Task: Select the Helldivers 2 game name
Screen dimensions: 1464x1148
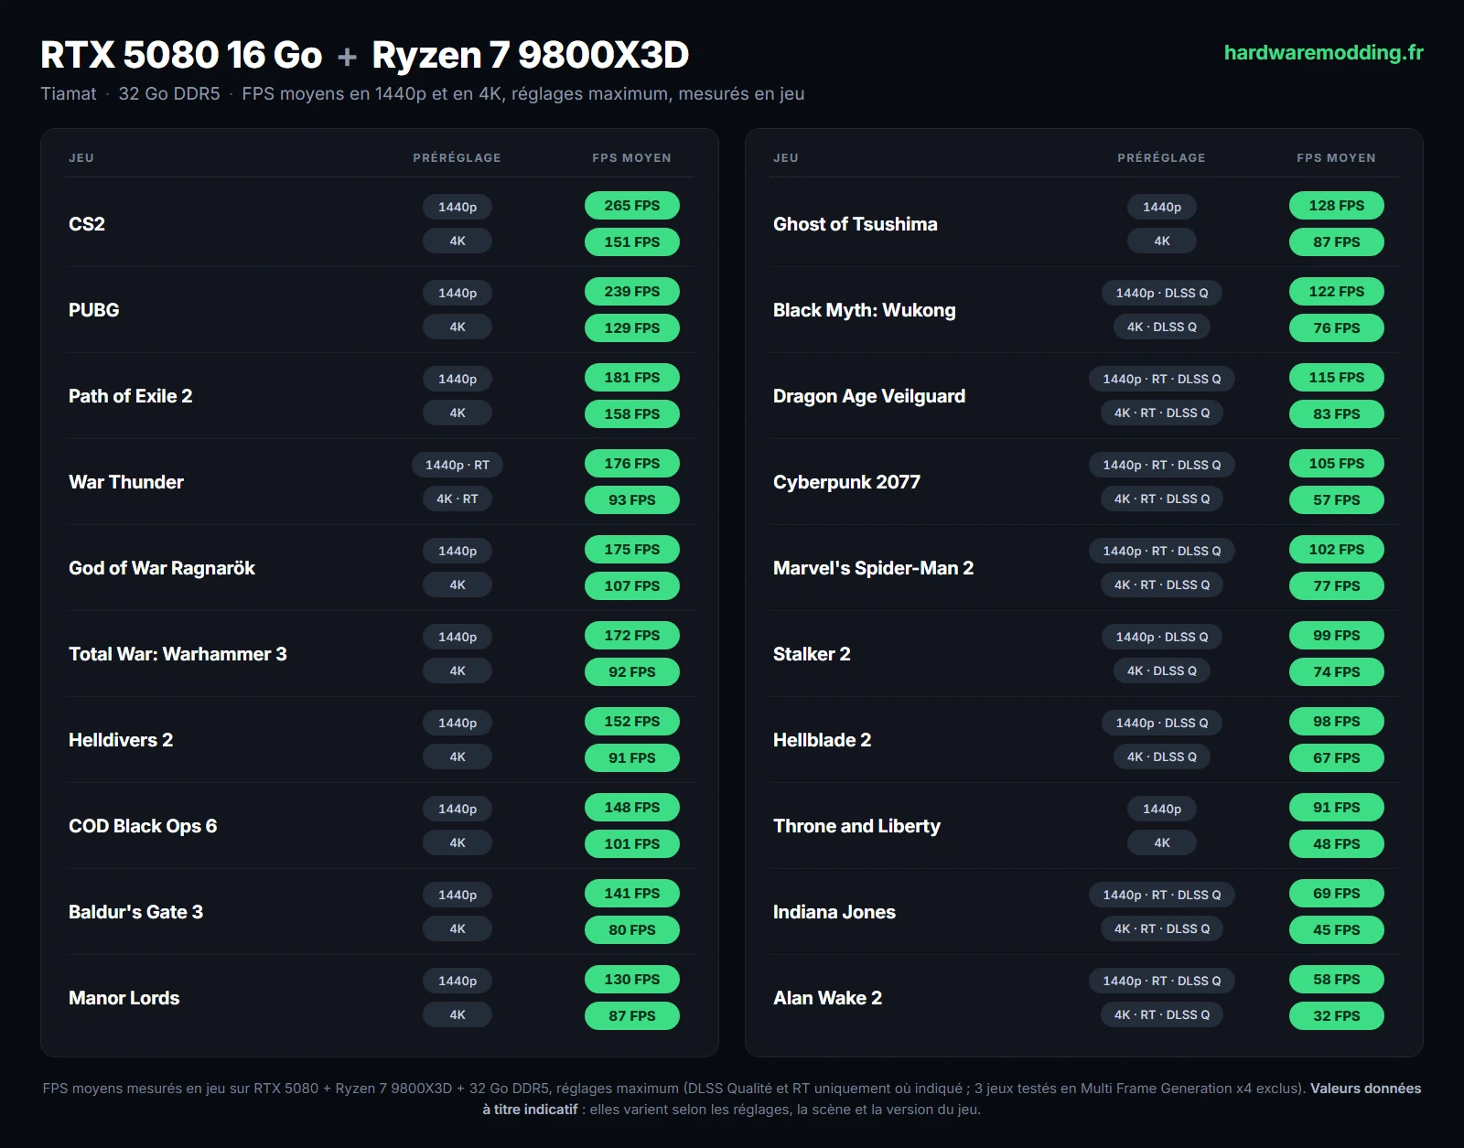Action: (121, 740)
